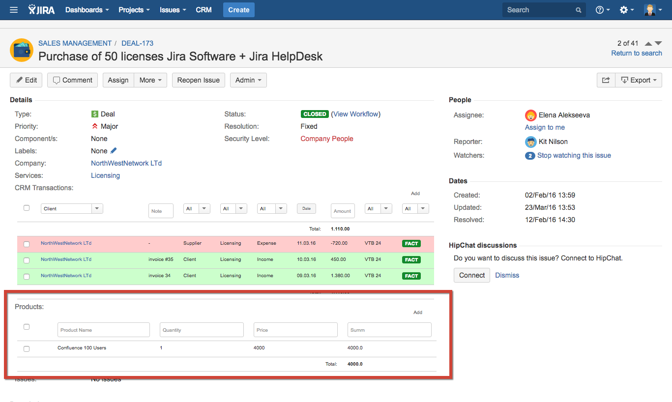
Task: Open the CRM menu item
Action: click(204, 10)
